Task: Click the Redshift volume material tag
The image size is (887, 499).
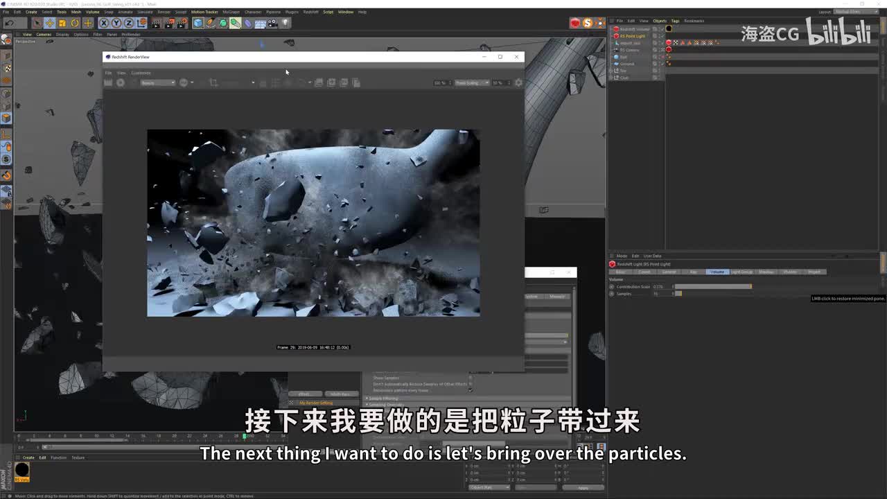Action: 669,28
